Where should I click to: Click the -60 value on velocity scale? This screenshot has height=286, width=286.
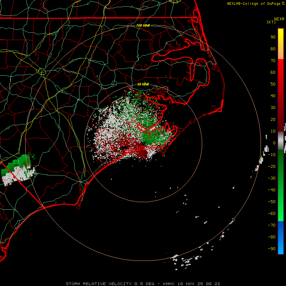(272, 214)
